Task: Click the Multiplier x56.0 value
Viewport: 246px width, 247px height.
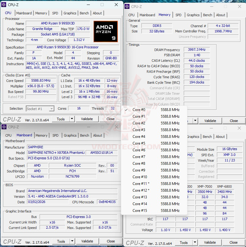Action: click(41, 86)
